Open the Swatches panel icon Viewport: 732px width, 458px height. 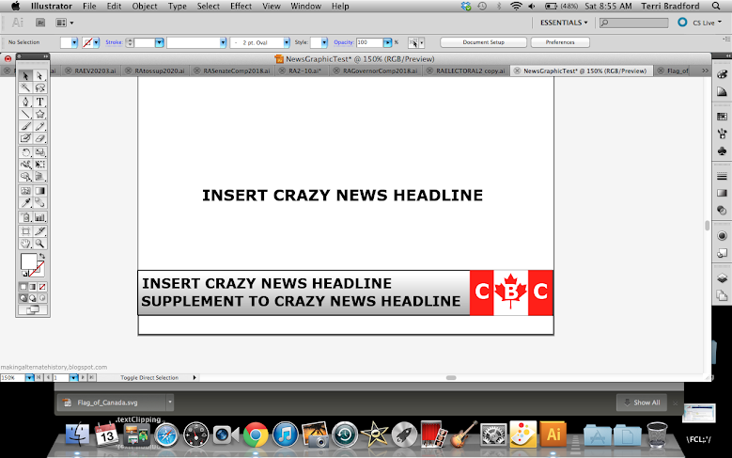pos(722,117)
